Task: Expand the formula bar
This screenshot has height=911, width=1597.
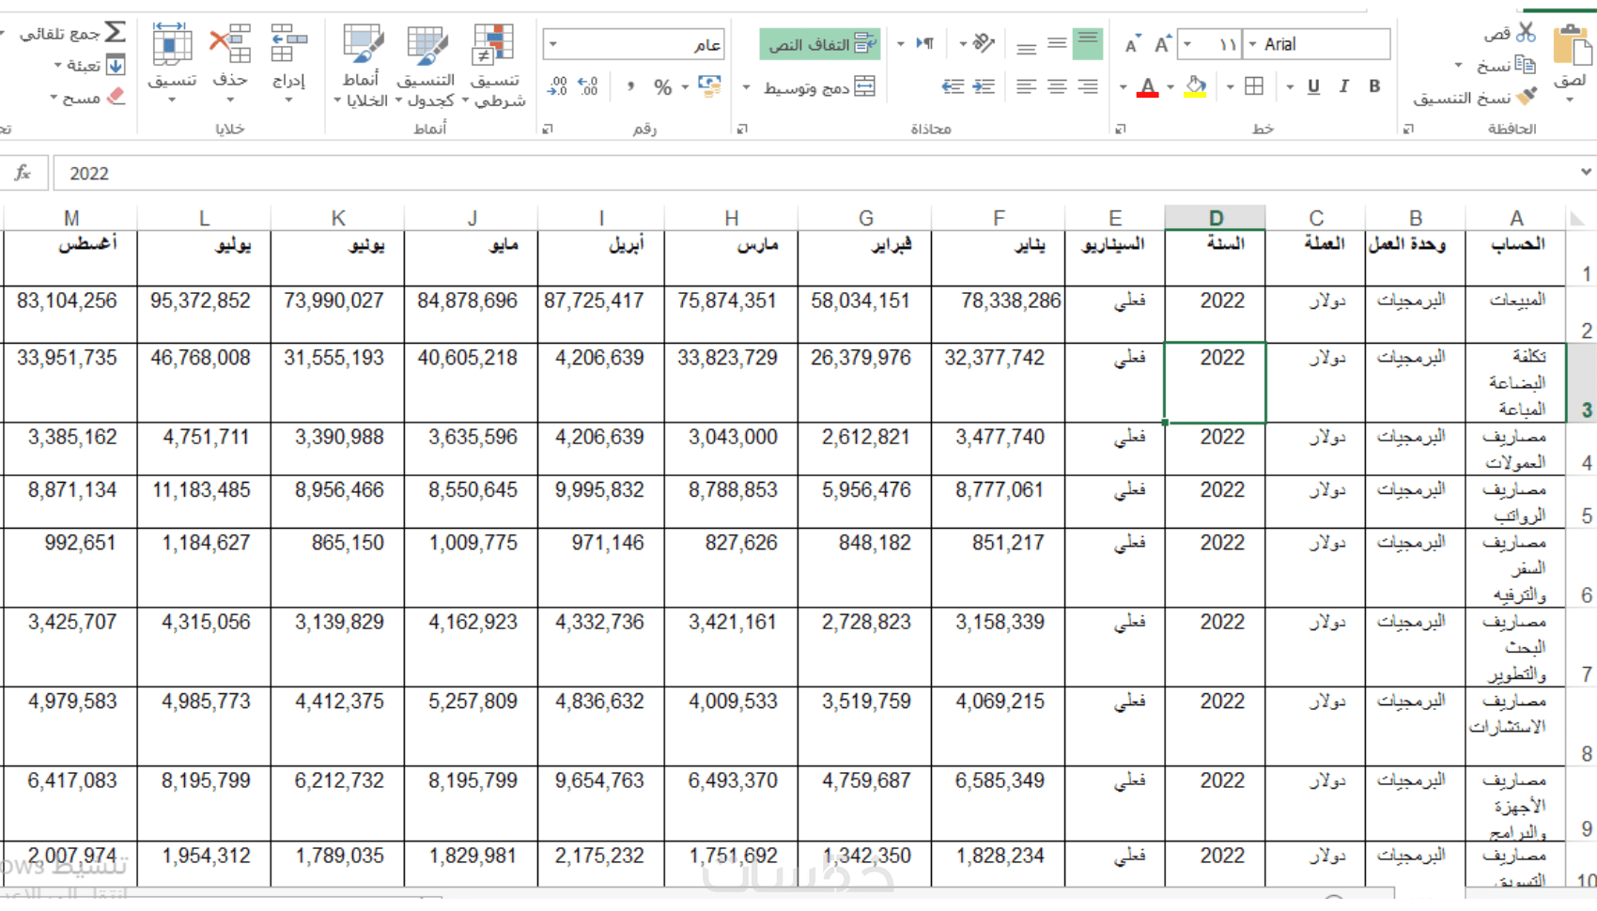Action: pos(1586,172)
